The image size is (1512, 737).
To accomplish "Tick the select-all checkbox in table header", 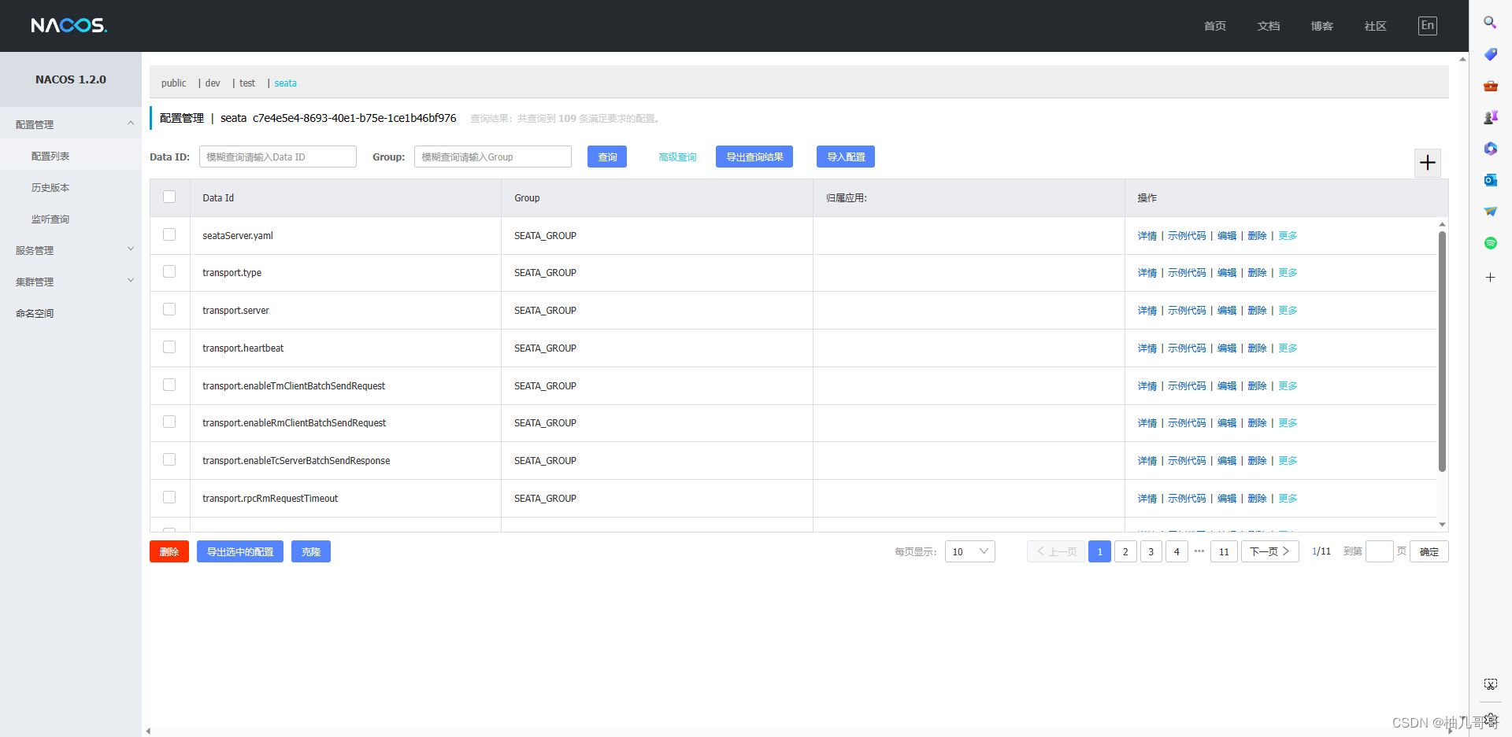I will tap(169, 197).
